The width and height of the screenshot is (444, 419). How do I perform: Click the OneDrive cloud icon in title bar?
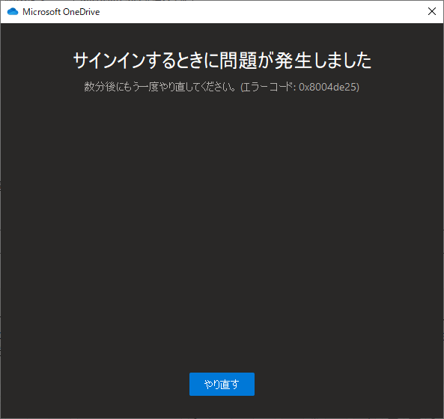click(x=13, y=12)
